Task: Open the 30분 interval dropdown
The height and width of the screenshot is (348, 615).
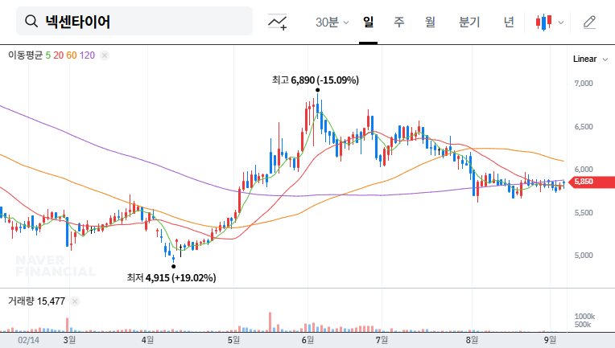Action: point(332,22)
